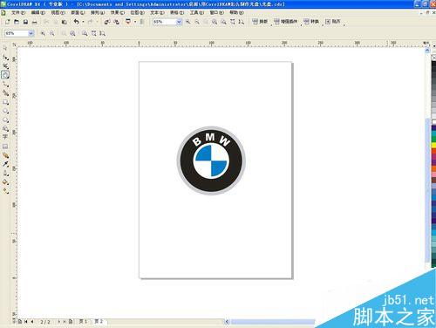Open the 效果 (Effects) menu
436x328 pixels.
pos(118,12)
